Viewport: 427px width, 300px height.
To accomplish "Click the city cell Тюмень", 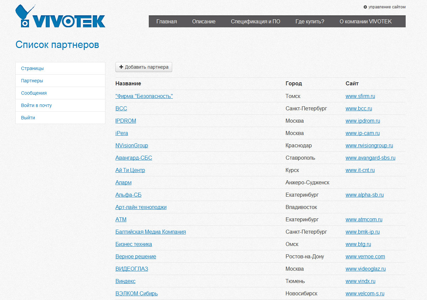I will coord(295,281).
